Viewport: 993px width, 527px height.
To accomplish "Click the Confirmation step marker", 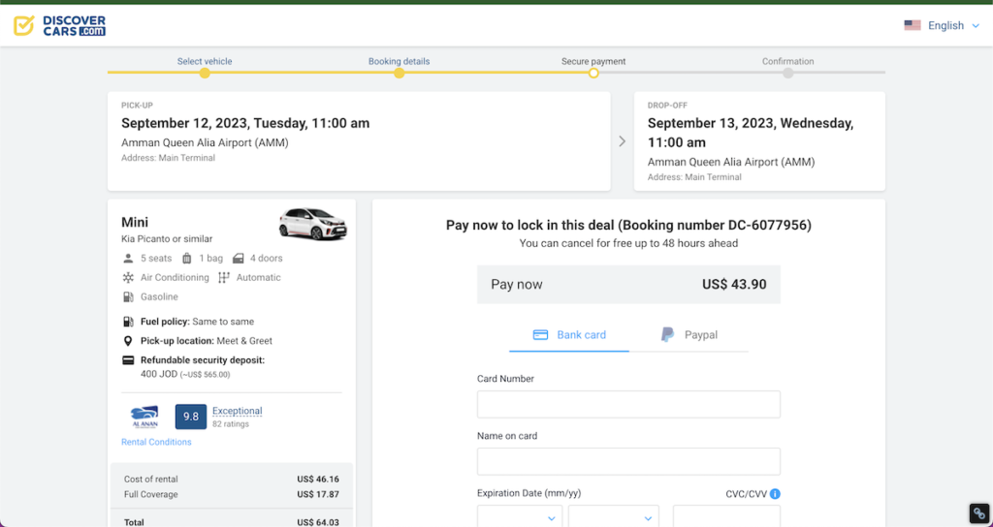I will 787,74.
